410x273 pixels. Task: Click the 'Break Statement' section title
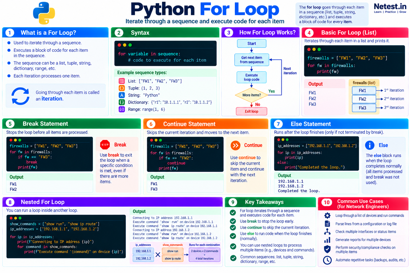[45, 124]
